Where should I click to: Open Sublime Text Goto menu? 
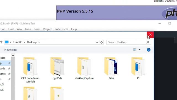click(28, 29)
